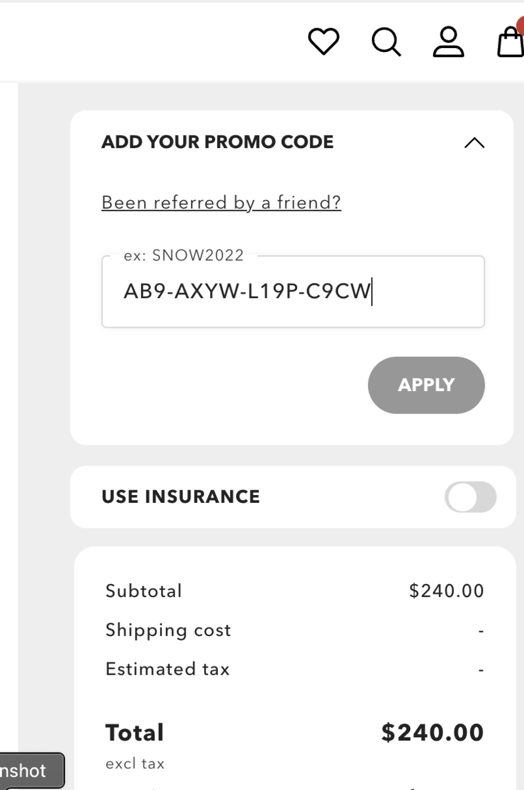
Task: Enable the Use Insurance switch
Action: pos(470,497)
